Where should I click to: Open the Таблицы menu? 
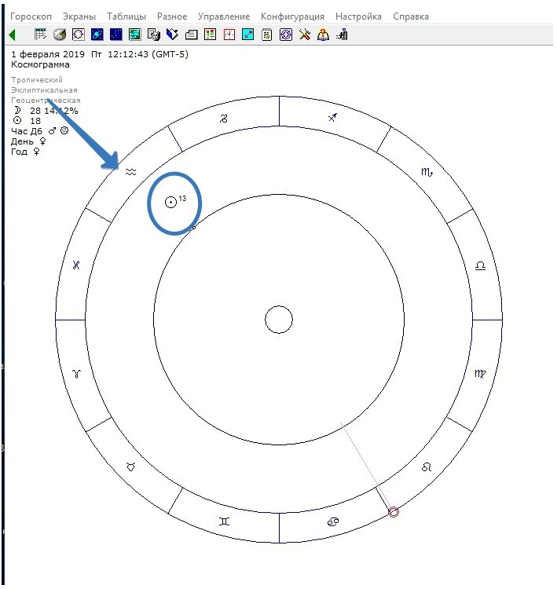[x=126, y=16]
